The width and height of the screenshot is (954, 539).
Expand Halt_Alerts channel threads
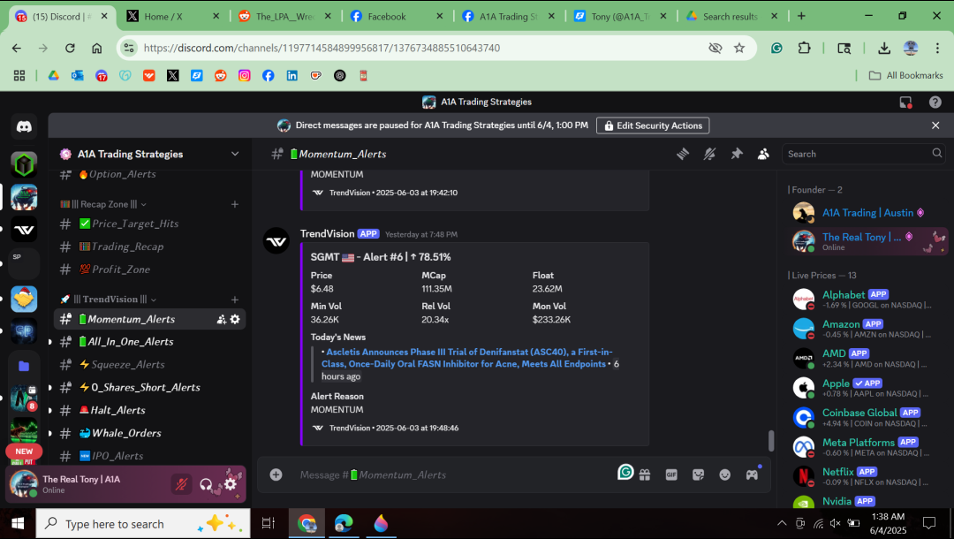[50, 411]
